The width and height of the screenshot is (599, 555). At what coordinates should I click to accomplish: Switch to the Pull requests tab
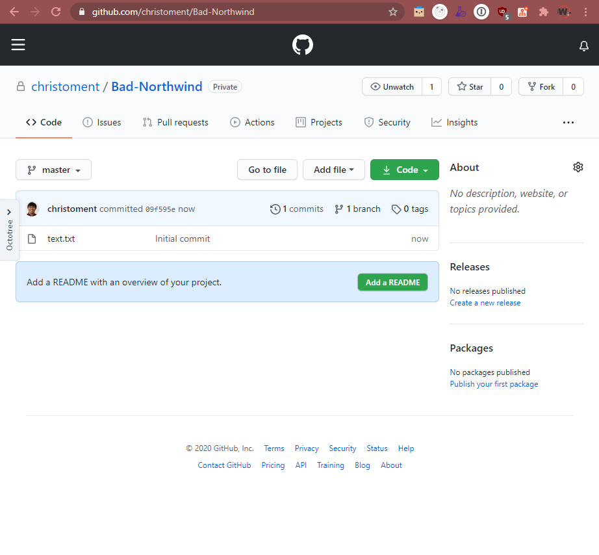(x=175, y=122)
